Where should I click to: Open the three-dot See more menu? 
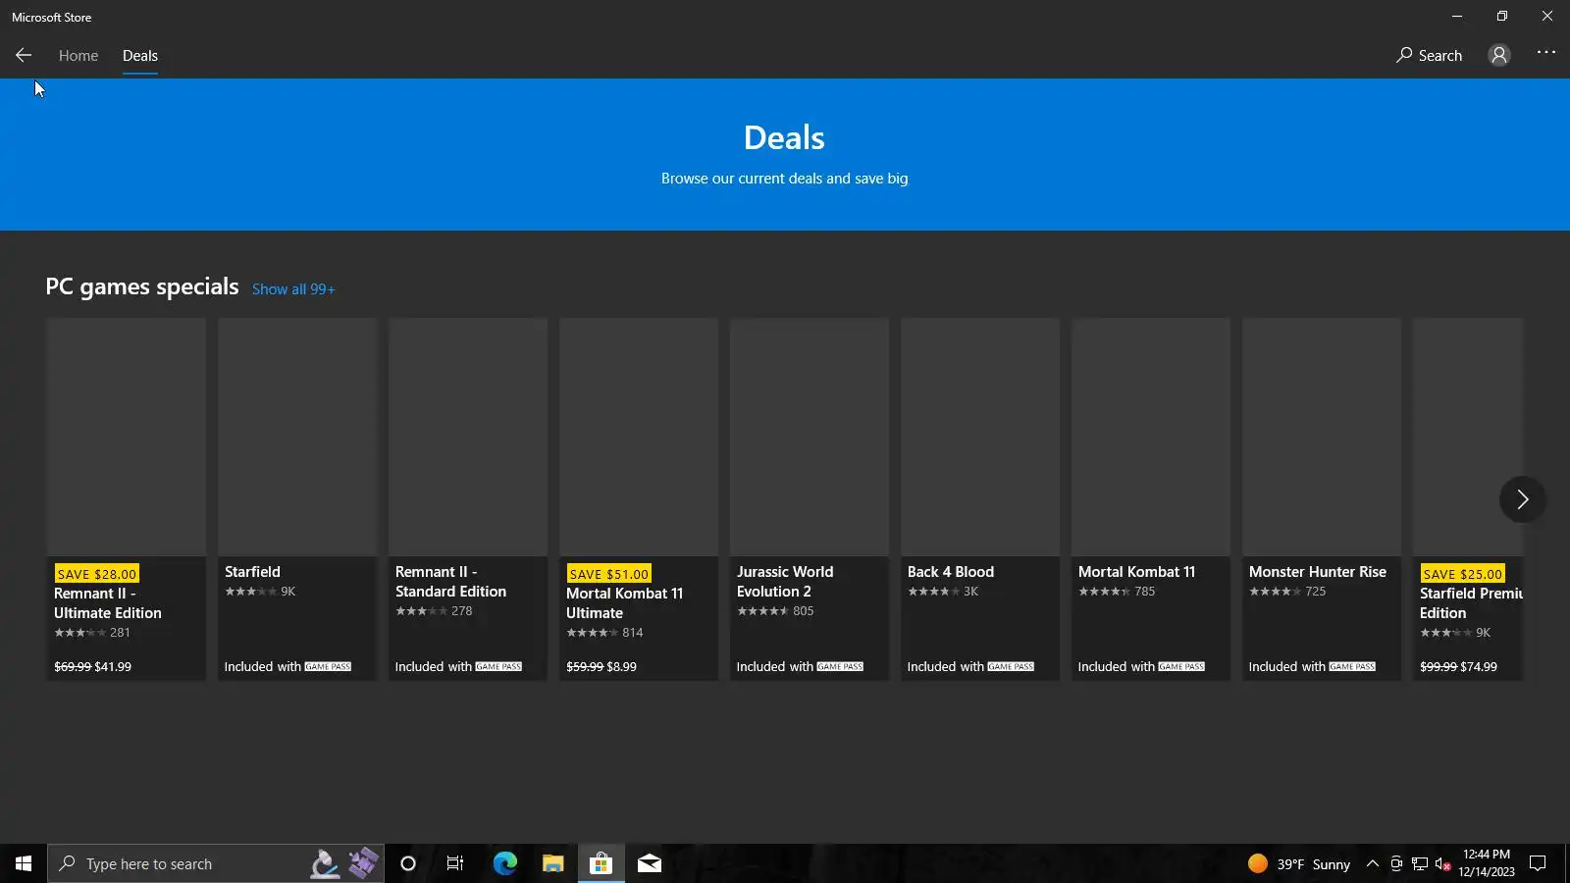pyautogui.click(x=1546, y=53)
